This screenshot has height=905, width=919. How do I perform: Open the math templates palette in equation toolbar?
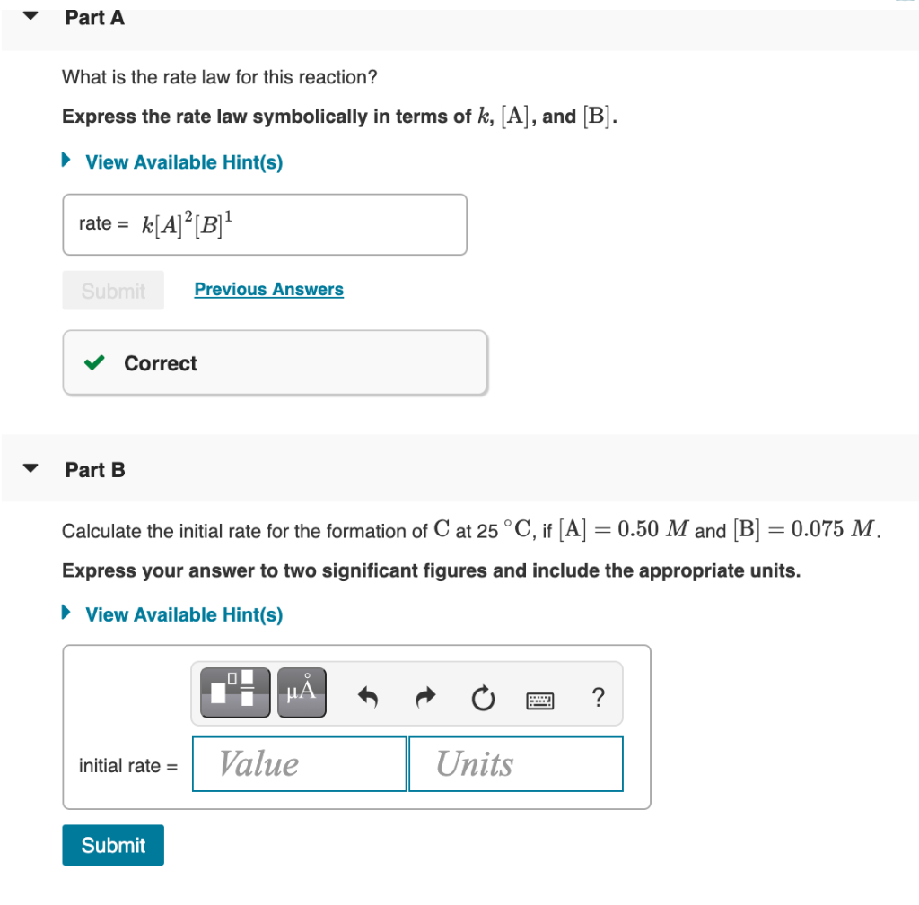pos(234,692)
